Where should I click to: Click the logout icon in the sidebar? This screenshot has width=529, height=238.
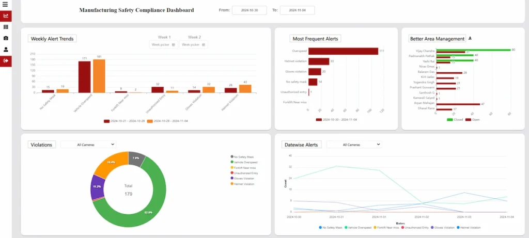[6, 61]
